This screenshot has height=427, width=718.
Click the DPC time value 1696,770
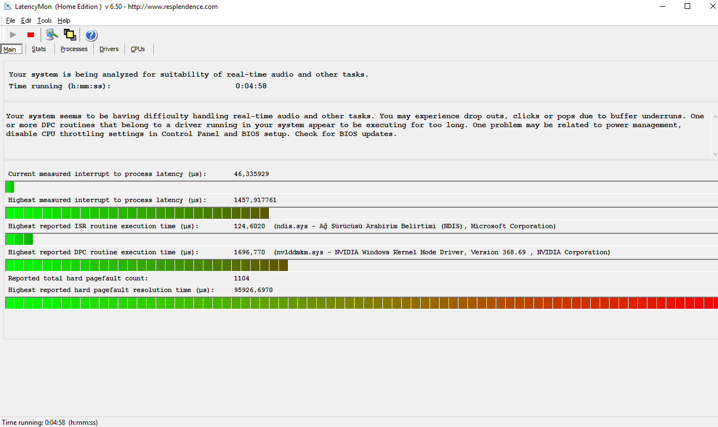coord(250,252)
